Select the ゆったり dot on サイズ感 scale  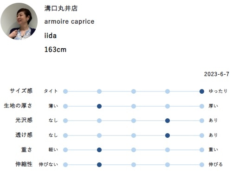[202, 91]
